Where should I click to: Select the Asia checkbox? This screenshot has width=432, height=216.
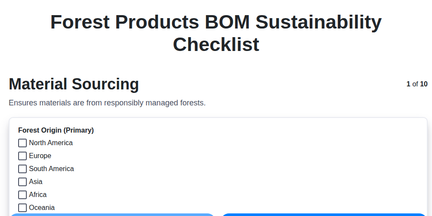pyautogui.click(x=22, y=182)
